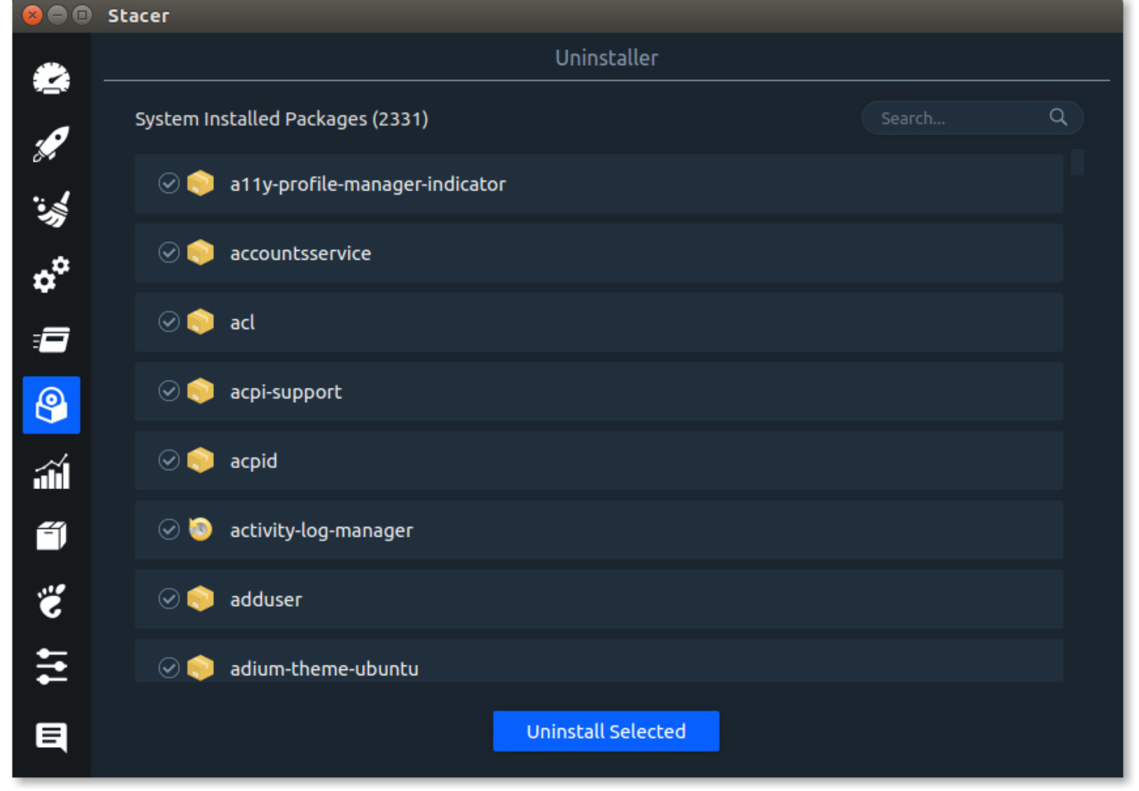Tick the accountsservice checkbox
Screen dimensions: 1139x791
coord(169,252)
